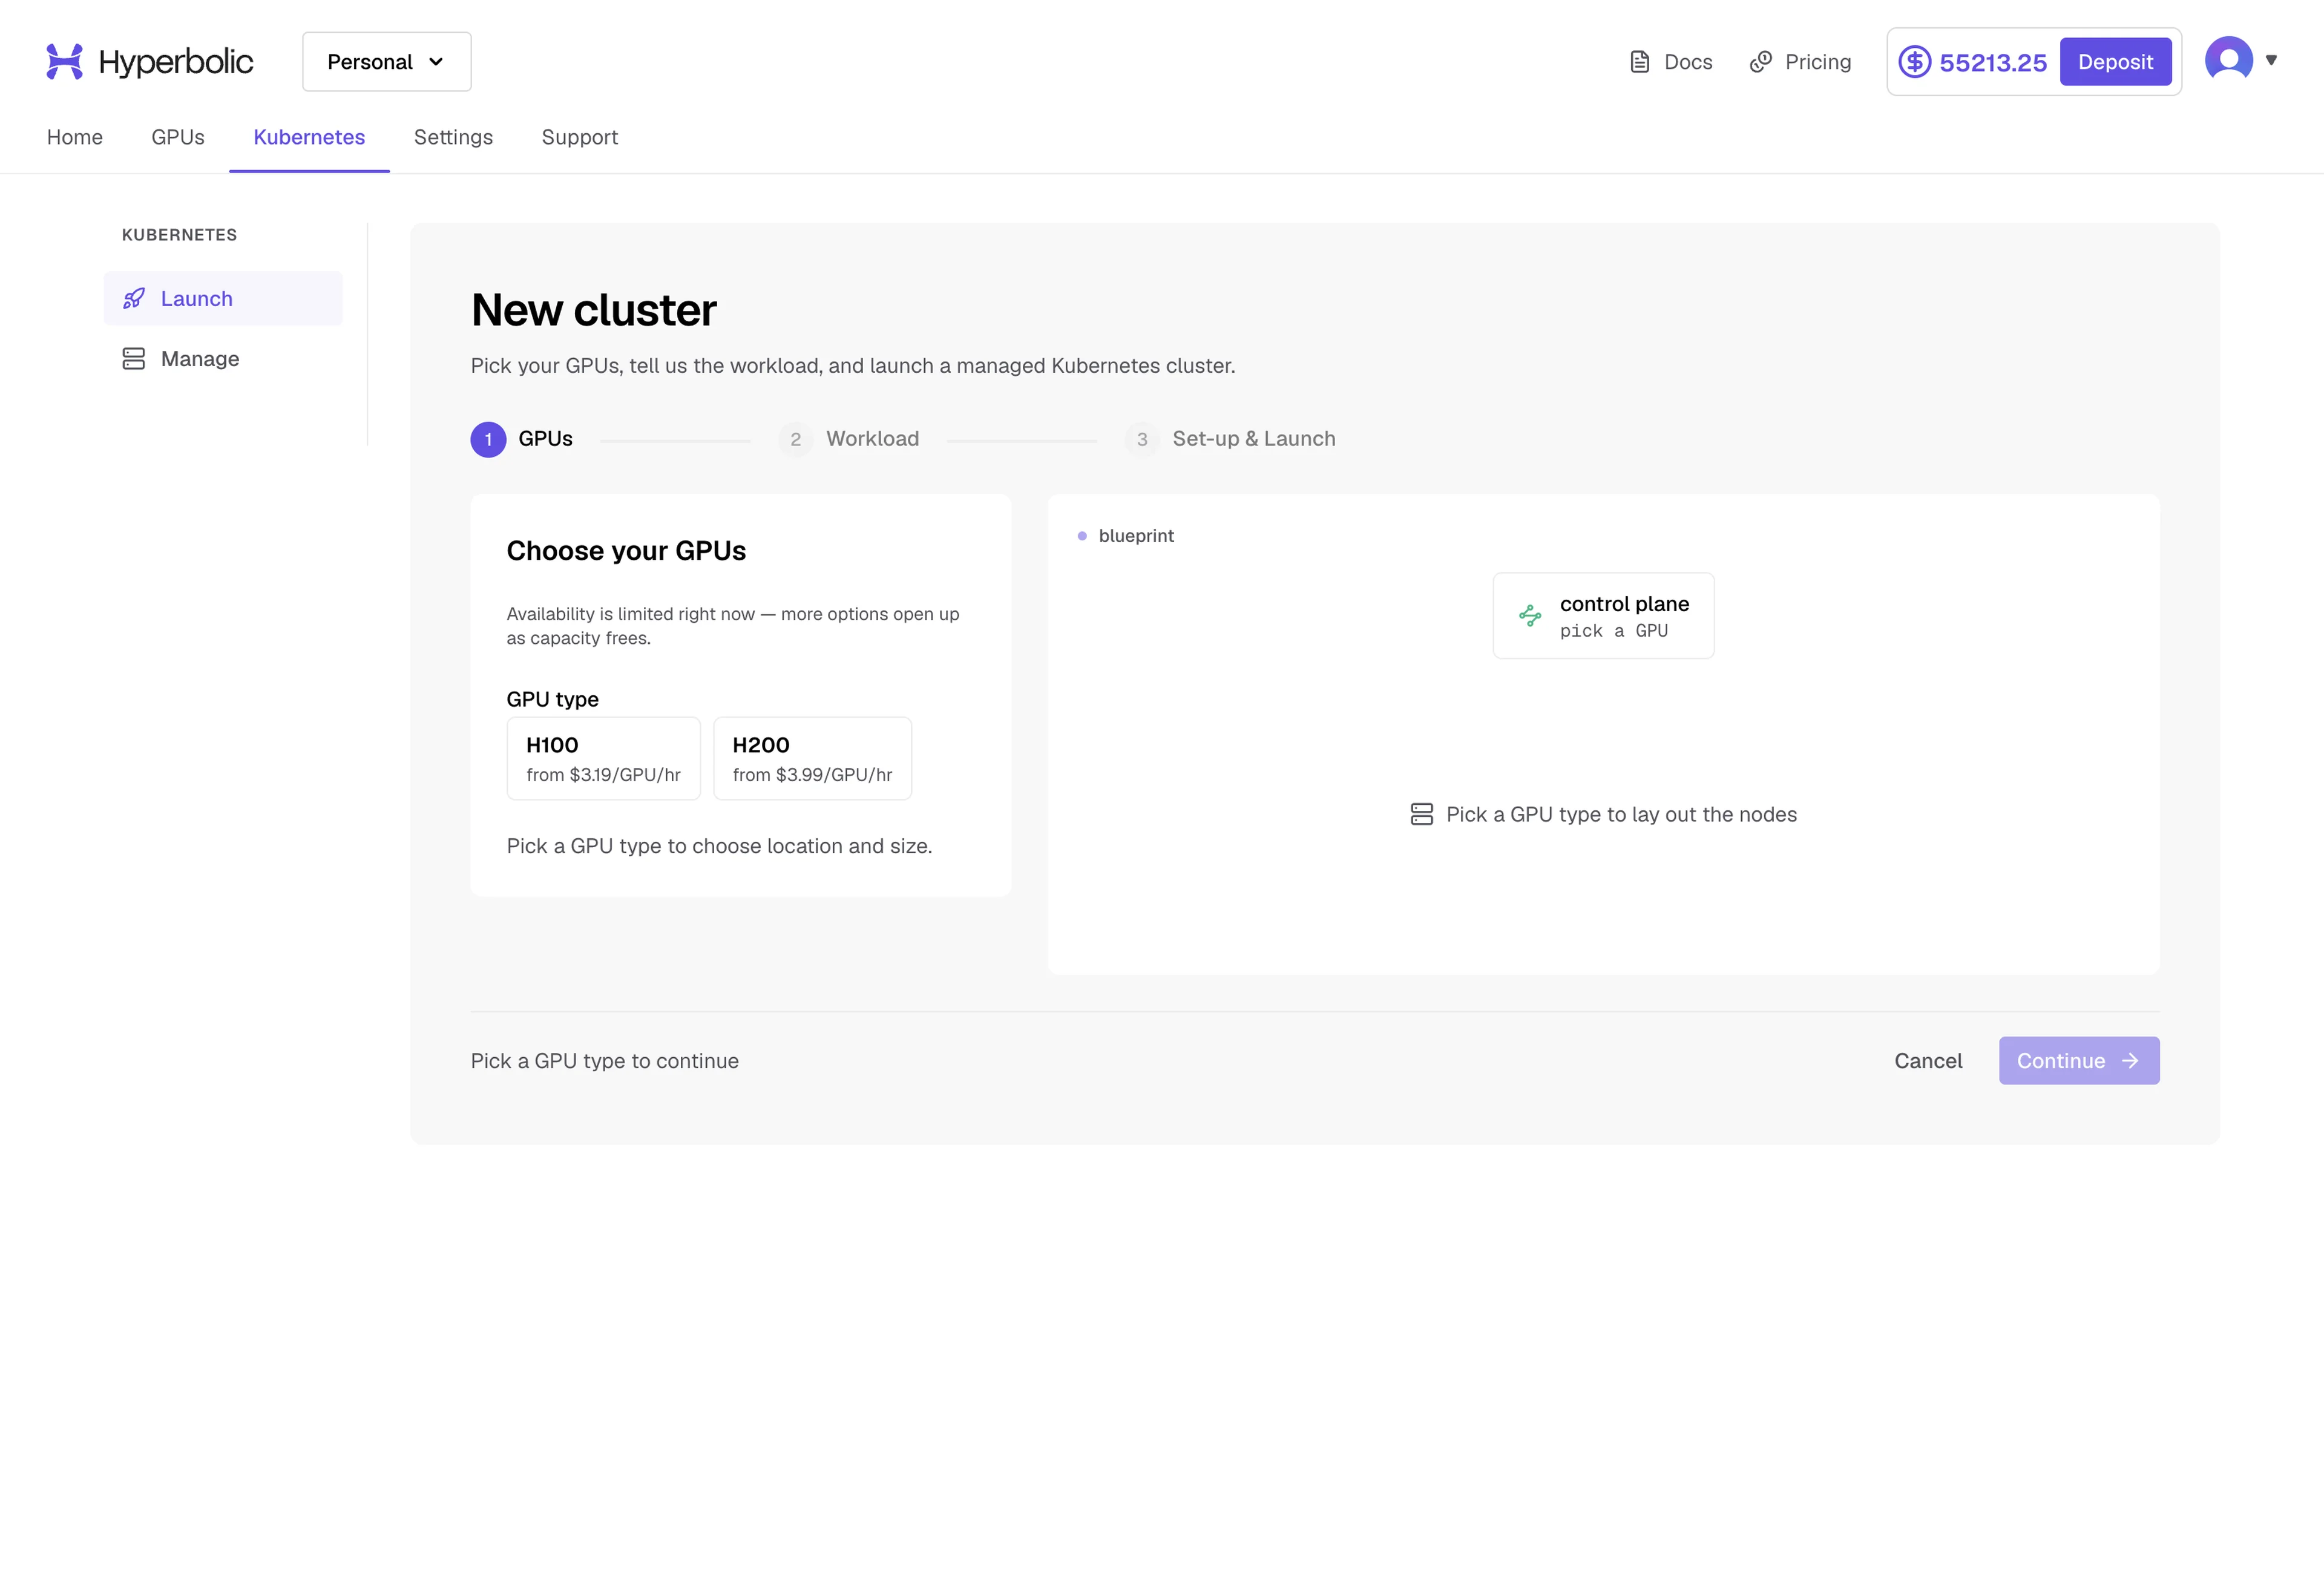Click the control plane blueprint card
2324x1574 pixels.
click(x=1603, y=616)
